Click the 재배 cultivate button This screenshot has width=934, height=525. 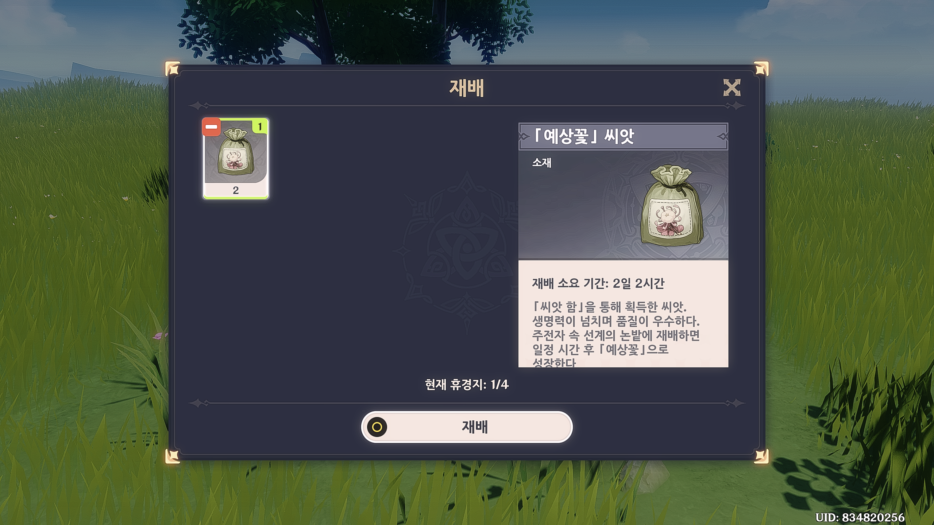[x=467, y=427]
